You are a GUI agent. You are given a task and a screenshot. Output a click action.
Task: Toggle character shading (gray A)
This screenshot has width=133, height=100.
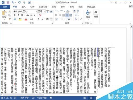coord(47,19)
